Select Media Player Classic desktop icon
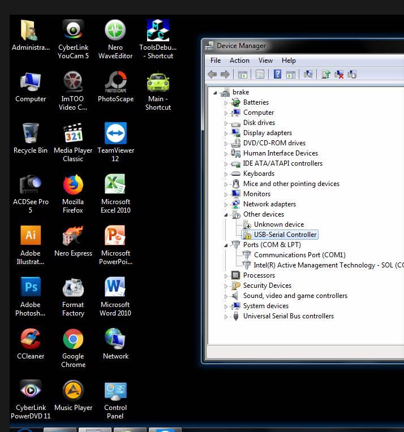Screen dimensions: 404x432 (x=73, y=142)
